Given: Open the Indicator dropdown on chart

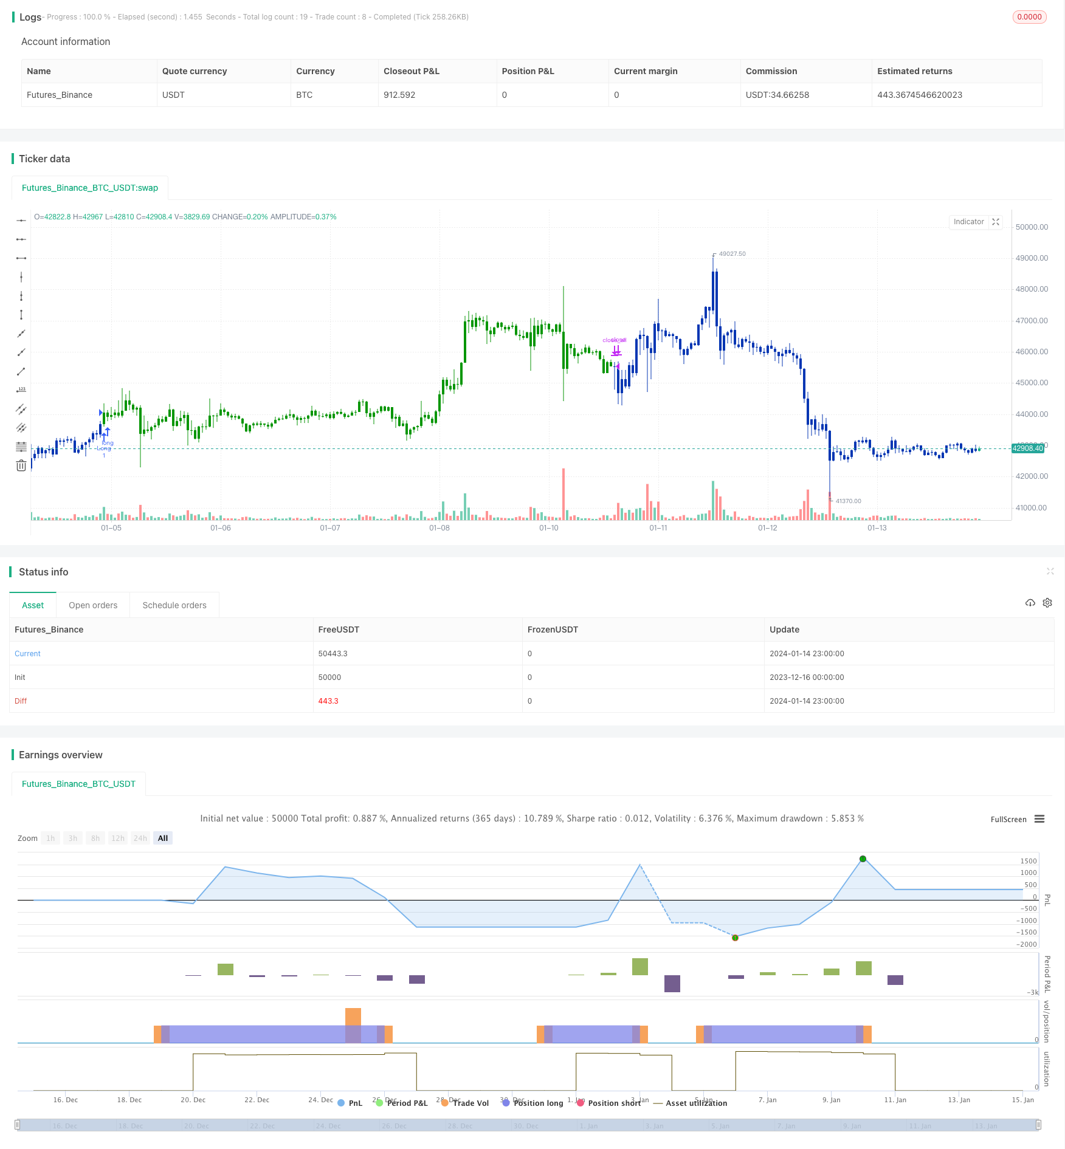Looking at the screenshot, I should pos(968,222).
